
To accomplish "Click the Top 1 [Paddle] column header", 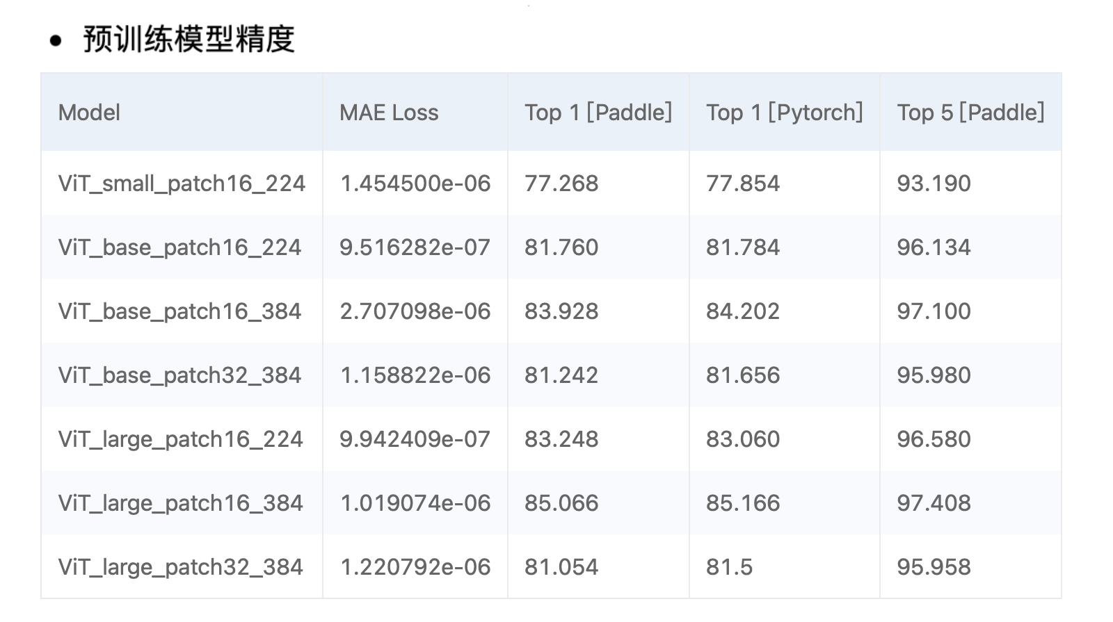I will 598,113.
